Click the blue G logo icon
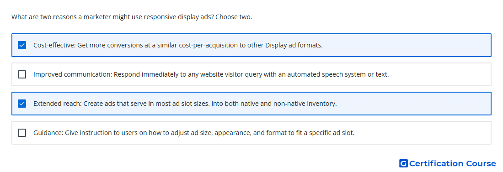The image size is (503, 172). [x=403, y=163]
